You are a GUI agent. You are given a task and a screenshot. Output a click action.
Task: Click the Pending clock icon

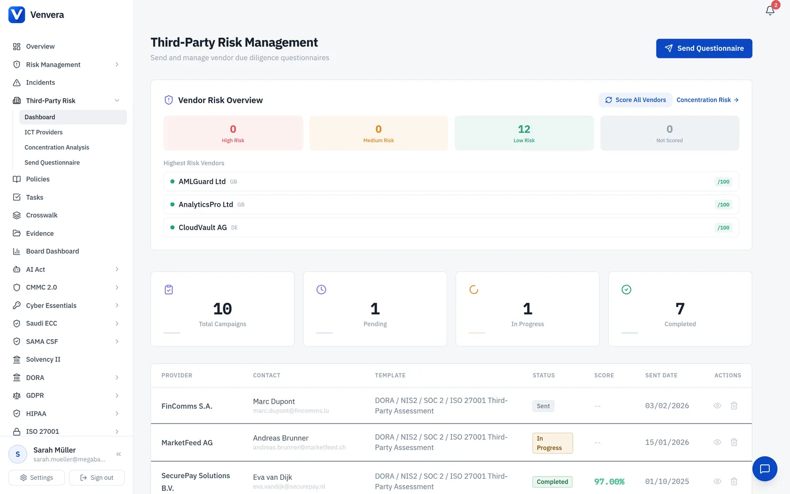[x=321, y=290]
